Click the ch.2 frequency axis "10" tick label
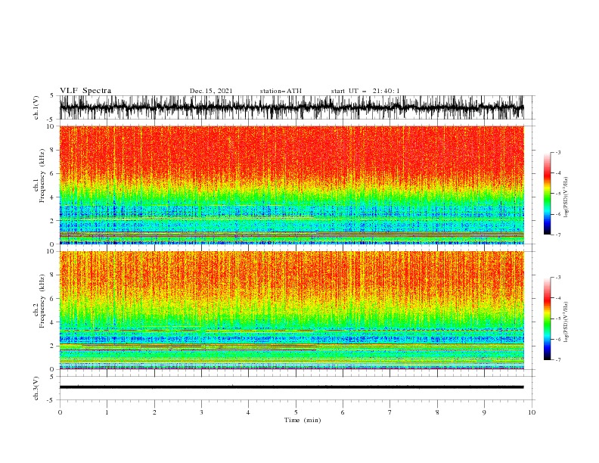This screenshot has height=463, width=599. (51, 251)
